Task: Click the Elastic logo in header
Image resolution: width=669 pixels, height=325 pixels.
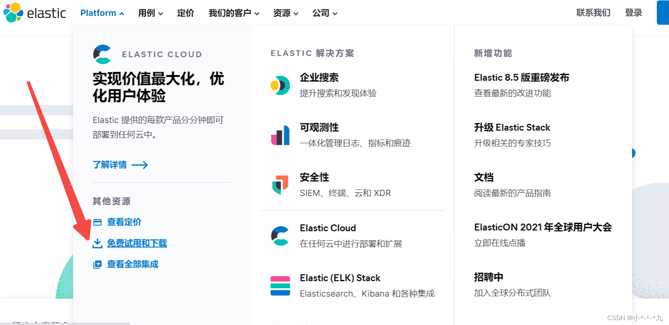Action: point(35,13)
